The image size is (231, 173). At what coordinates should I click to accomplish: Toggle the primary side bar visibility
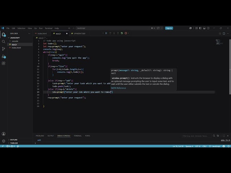pyautogui.click(x=200, y=28)
